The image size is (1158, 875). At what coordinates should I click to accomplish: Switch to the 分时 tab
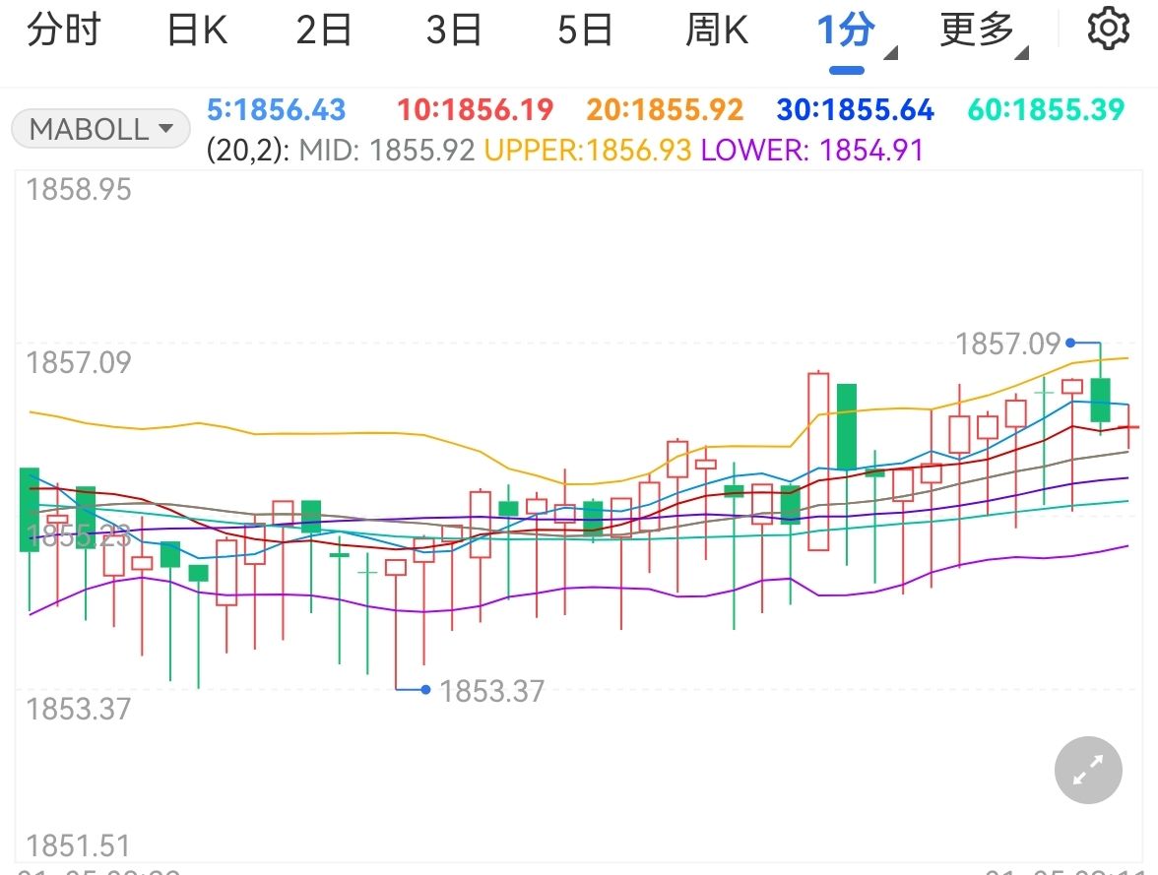(x=63, y=31)
